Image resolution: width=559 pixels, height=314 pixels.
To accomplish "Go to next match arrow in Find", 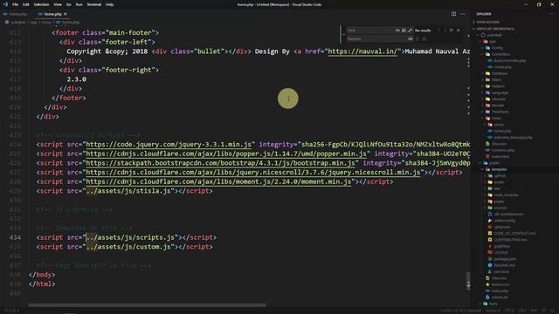I will pyautogui.click(x=445, y=31).
